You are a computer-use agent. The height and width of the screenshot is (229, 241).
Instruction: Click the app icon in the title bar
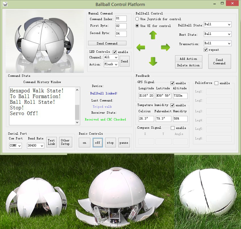5,4
